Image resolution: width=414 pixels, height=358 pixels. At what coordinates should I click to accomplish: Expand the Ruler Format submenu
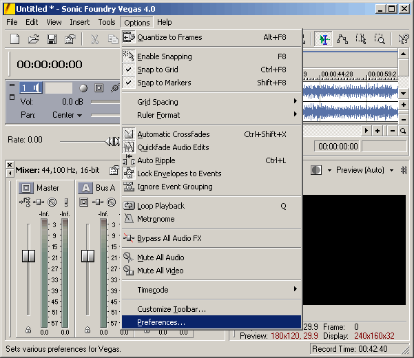211,115
